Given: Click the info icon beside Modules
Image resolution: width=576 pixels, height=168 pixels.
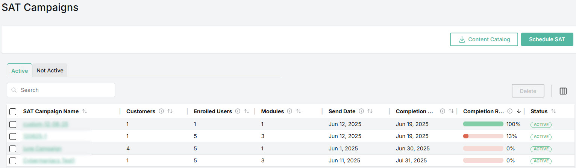Looking at the screenshot, I should (x=290, y=111).
